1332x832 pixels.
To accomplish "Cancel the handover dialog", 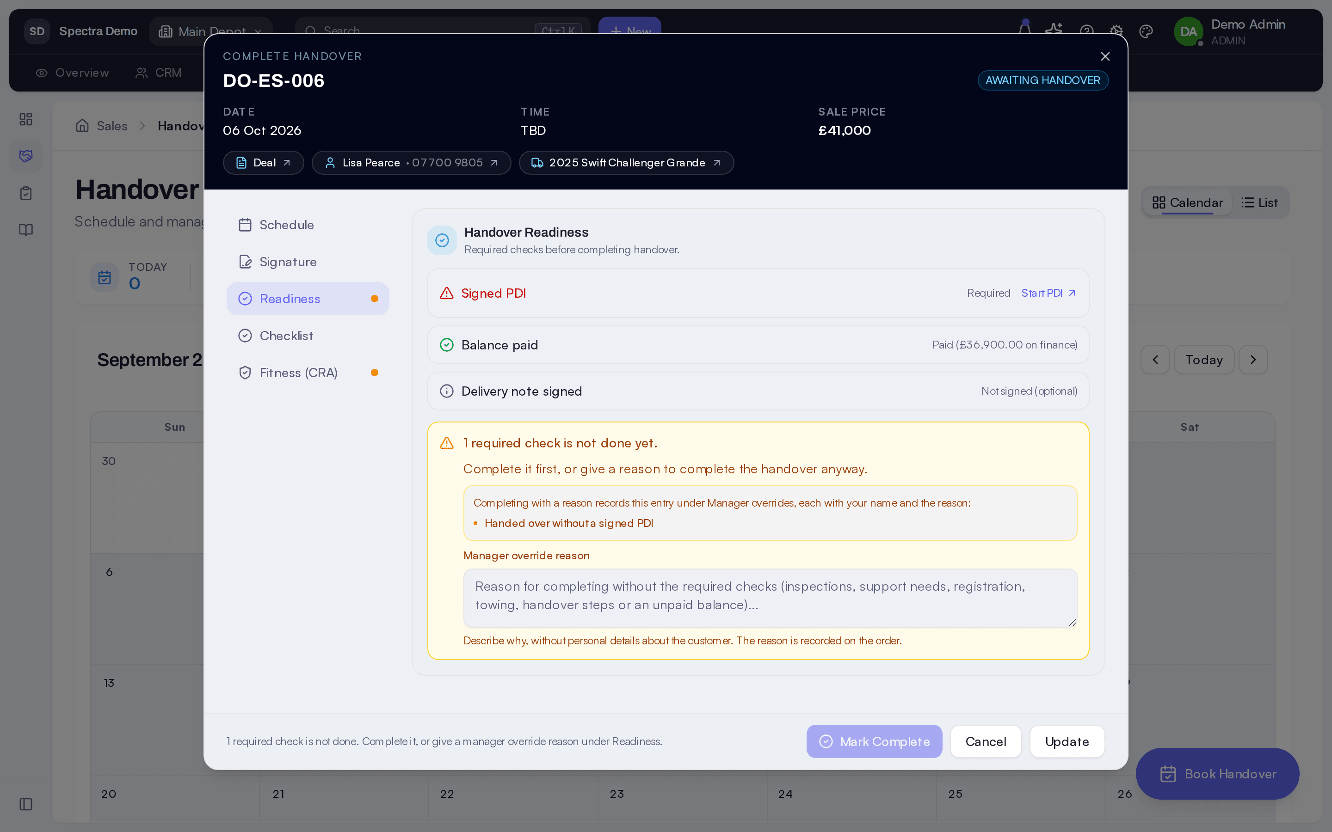I will click(x=985, y=741).
